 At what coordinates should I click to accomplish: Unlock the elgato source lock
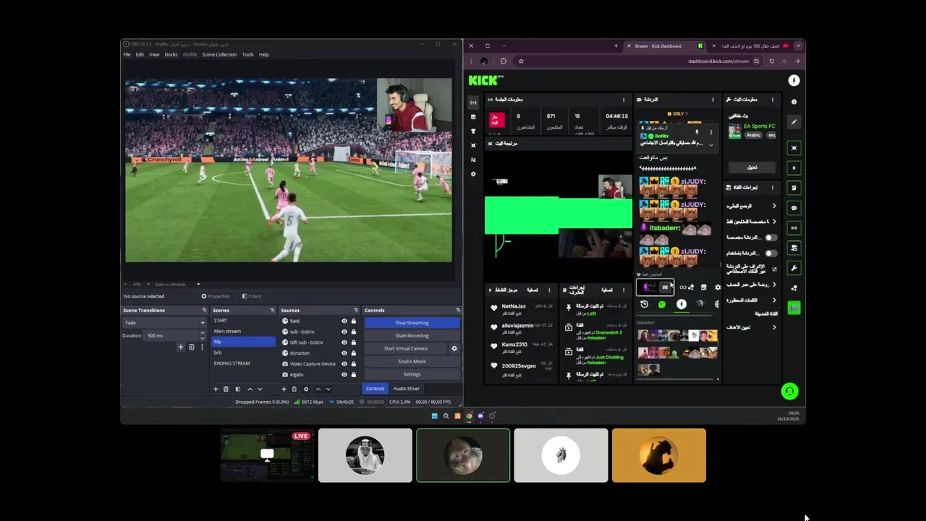tap(354, 375)
